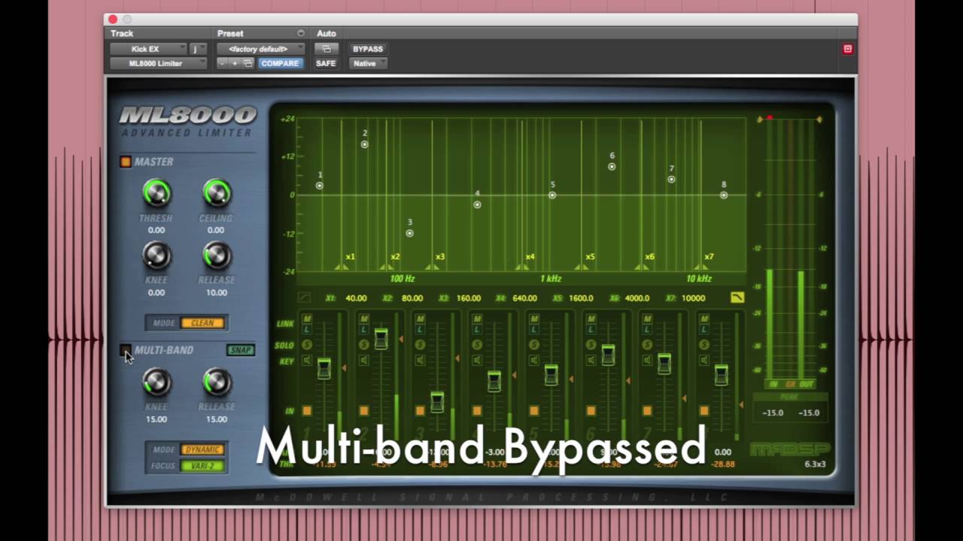Select EQ node 6 on the graph

tap(612, 166)
